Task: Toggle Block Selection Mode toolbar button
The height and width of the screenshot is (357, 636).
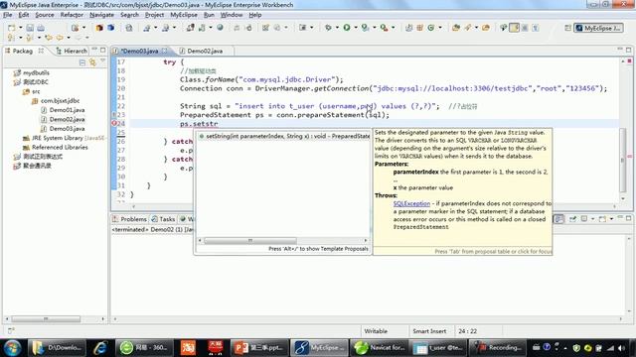Action: point(525,28)
